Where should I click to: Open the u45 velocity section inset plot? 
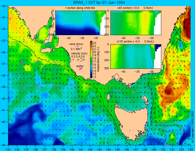click(136, 23)
